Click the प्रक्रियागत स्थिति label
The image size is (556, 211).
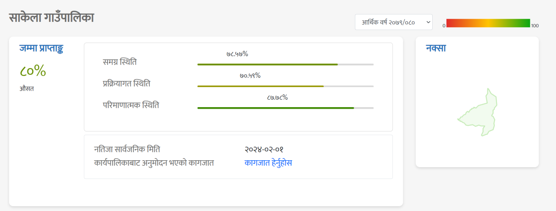click(127, 84)
